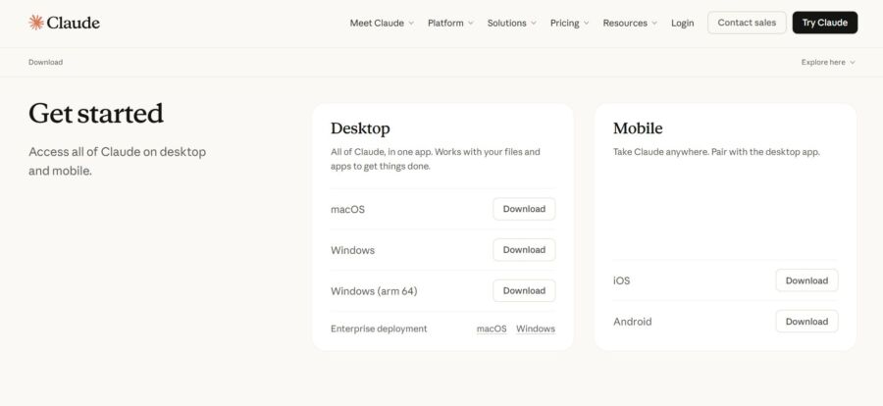Click 'Take Claude anywhere' description text
The image size is (883, 406).
pos(716,152)
